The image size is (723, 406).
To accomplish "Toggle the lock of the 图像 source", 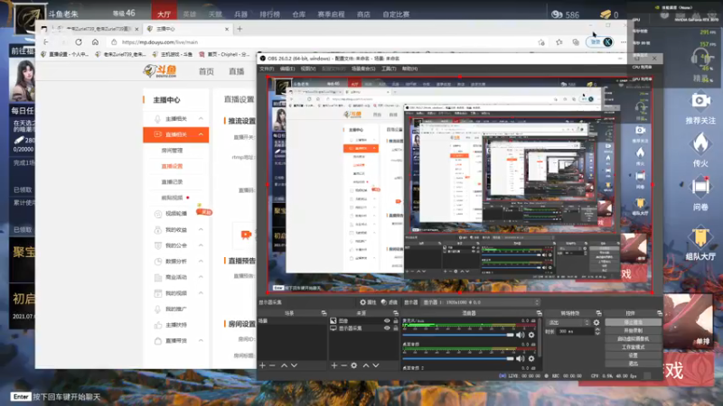I will (395, 321).
